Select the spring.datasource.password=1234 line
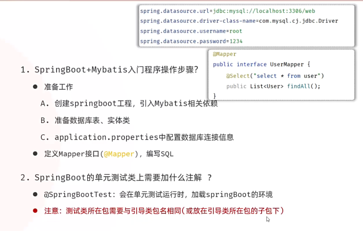 pos(191,41)
